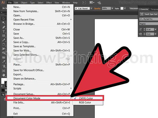This screenshot has height=118, width=158.
Task: Click the font search magnifier icon
Action: tap(141, 19)
